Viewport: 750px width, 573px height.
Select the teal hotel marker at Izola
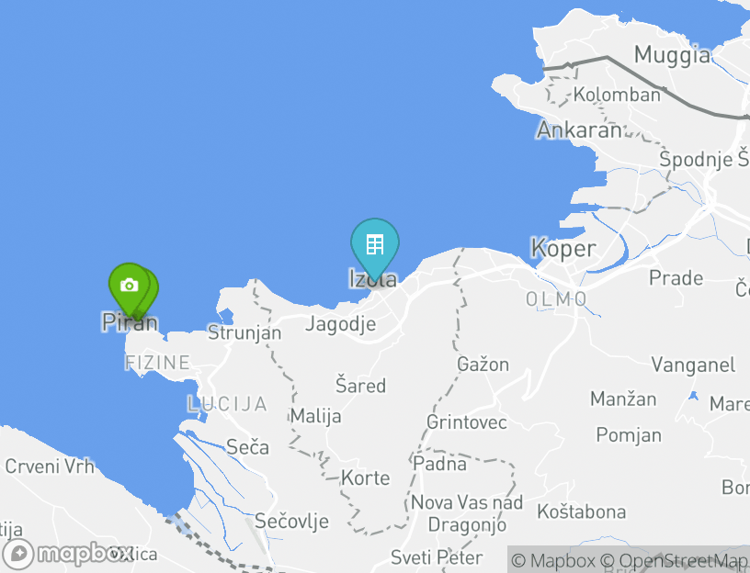(x=375, y=248)
